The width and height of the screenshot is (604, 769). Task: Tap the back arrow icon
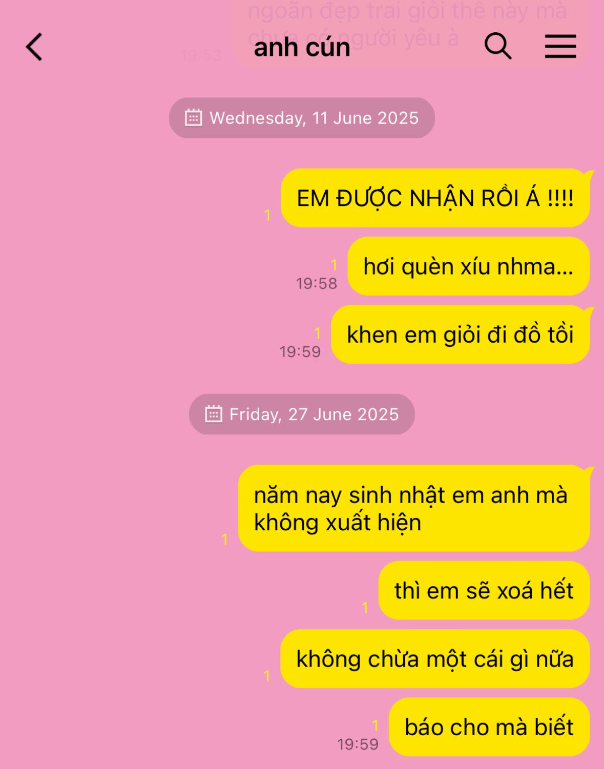[34, 47]
